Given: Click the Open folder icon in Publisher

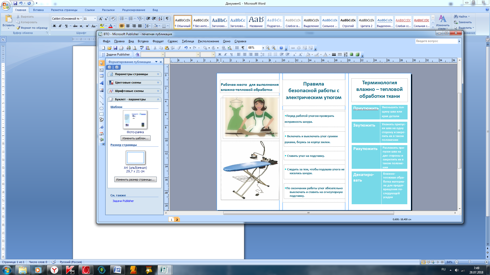Looking at the screenshot, I should coord(109,48).
